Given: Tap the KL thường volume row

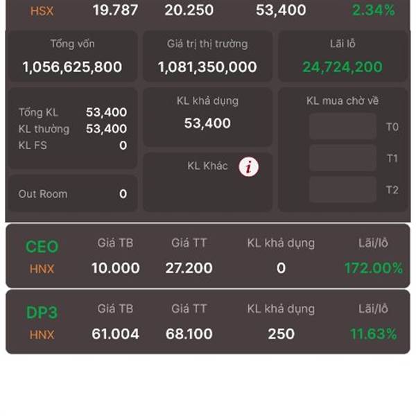Looking at the screenshot, I should (x=72, y=129).
